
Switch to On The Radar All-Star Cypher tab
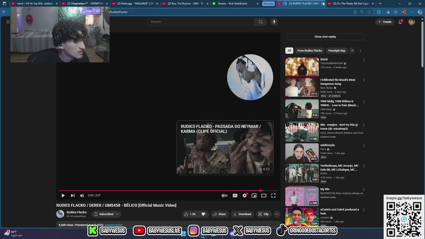point(351,4)
